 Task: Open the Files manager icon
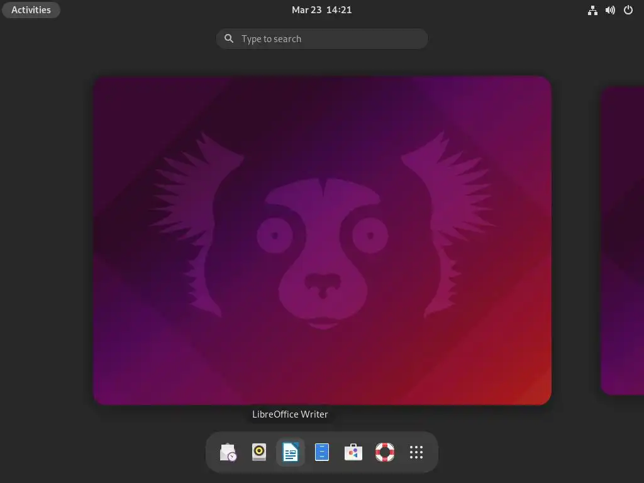pos(322,452)
